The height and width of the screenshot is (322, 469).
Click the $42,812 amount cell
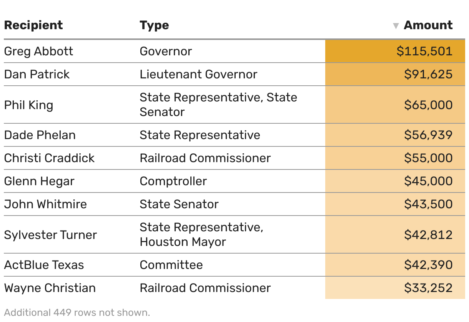[x=395, y=234]
